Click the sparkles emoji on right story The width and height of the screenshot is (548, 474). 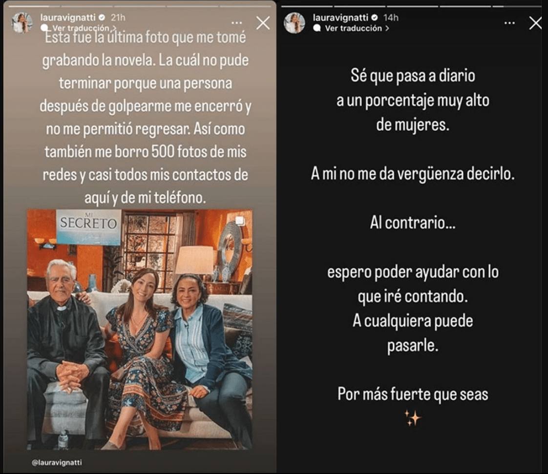(x=413, y=418)
